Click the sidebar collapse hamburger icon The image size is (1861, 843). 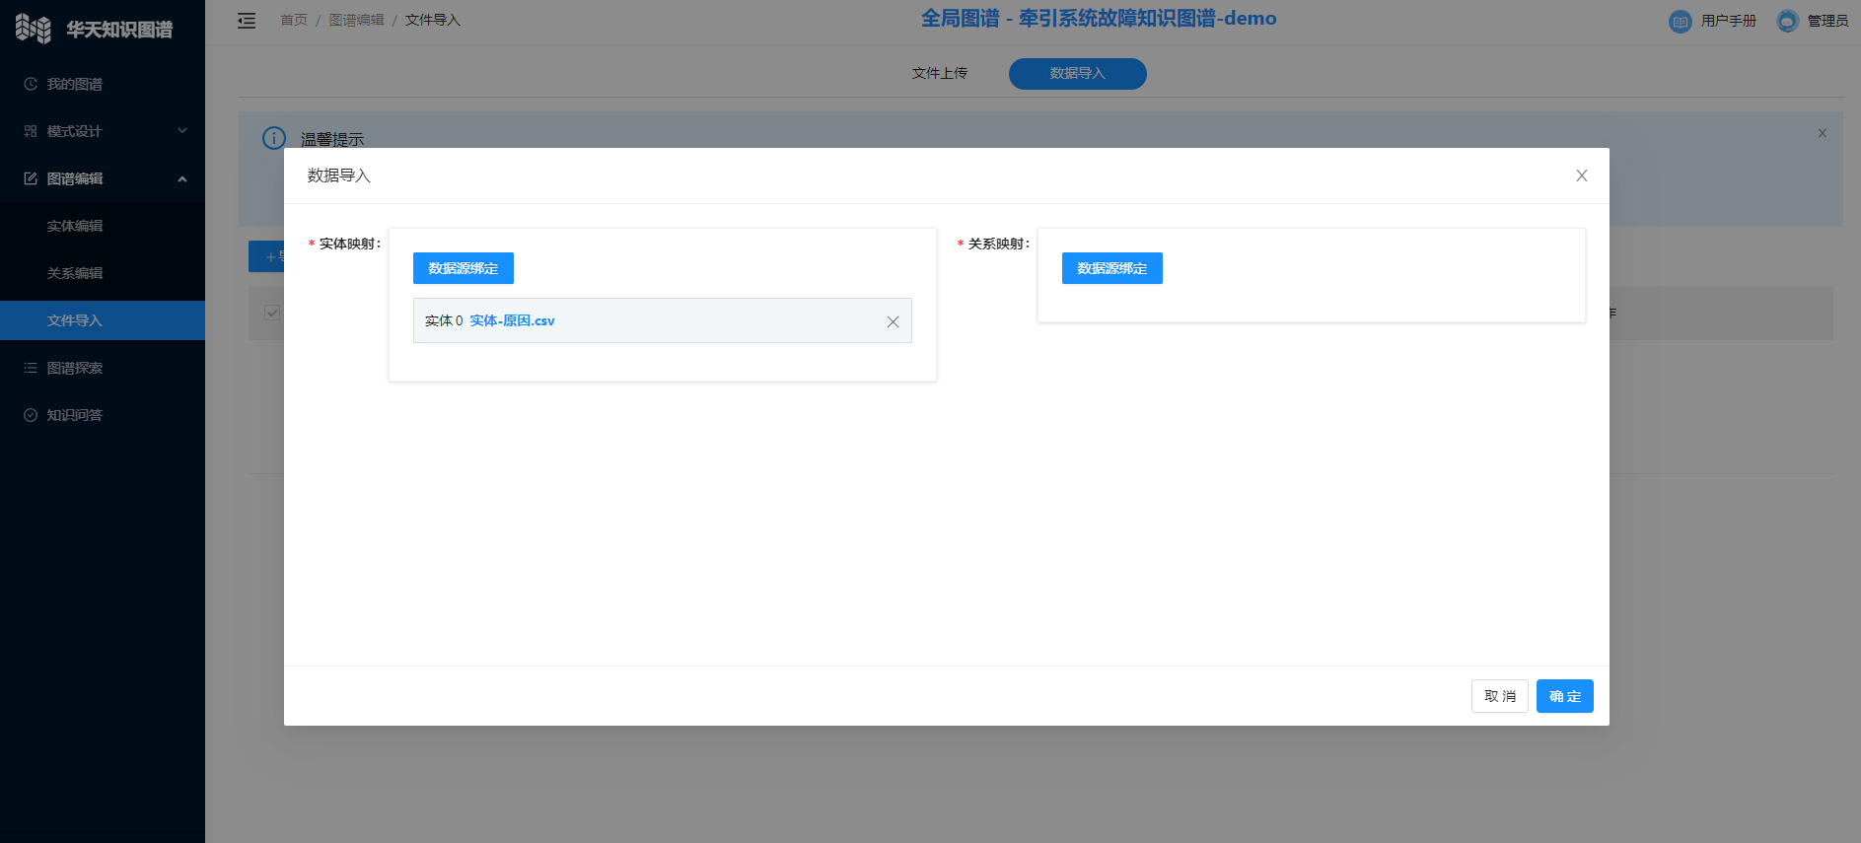(x=247, y=21)
